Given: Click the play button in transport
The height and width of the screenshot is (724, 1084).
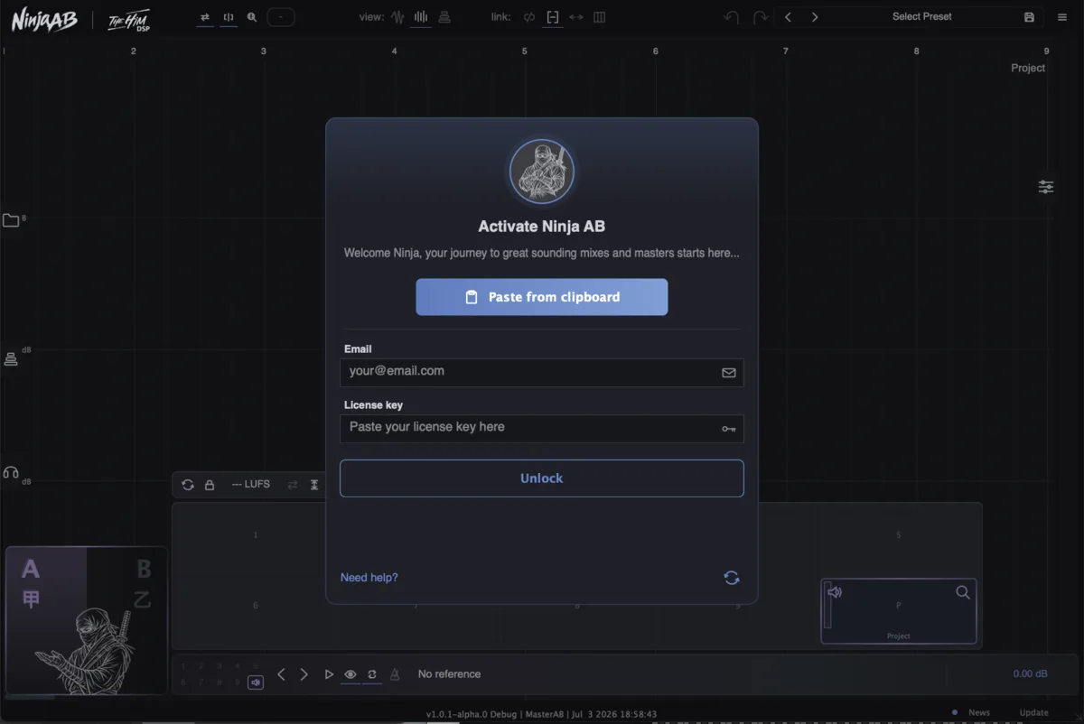Looking at the screenshot, I should [x=329, y=674].
